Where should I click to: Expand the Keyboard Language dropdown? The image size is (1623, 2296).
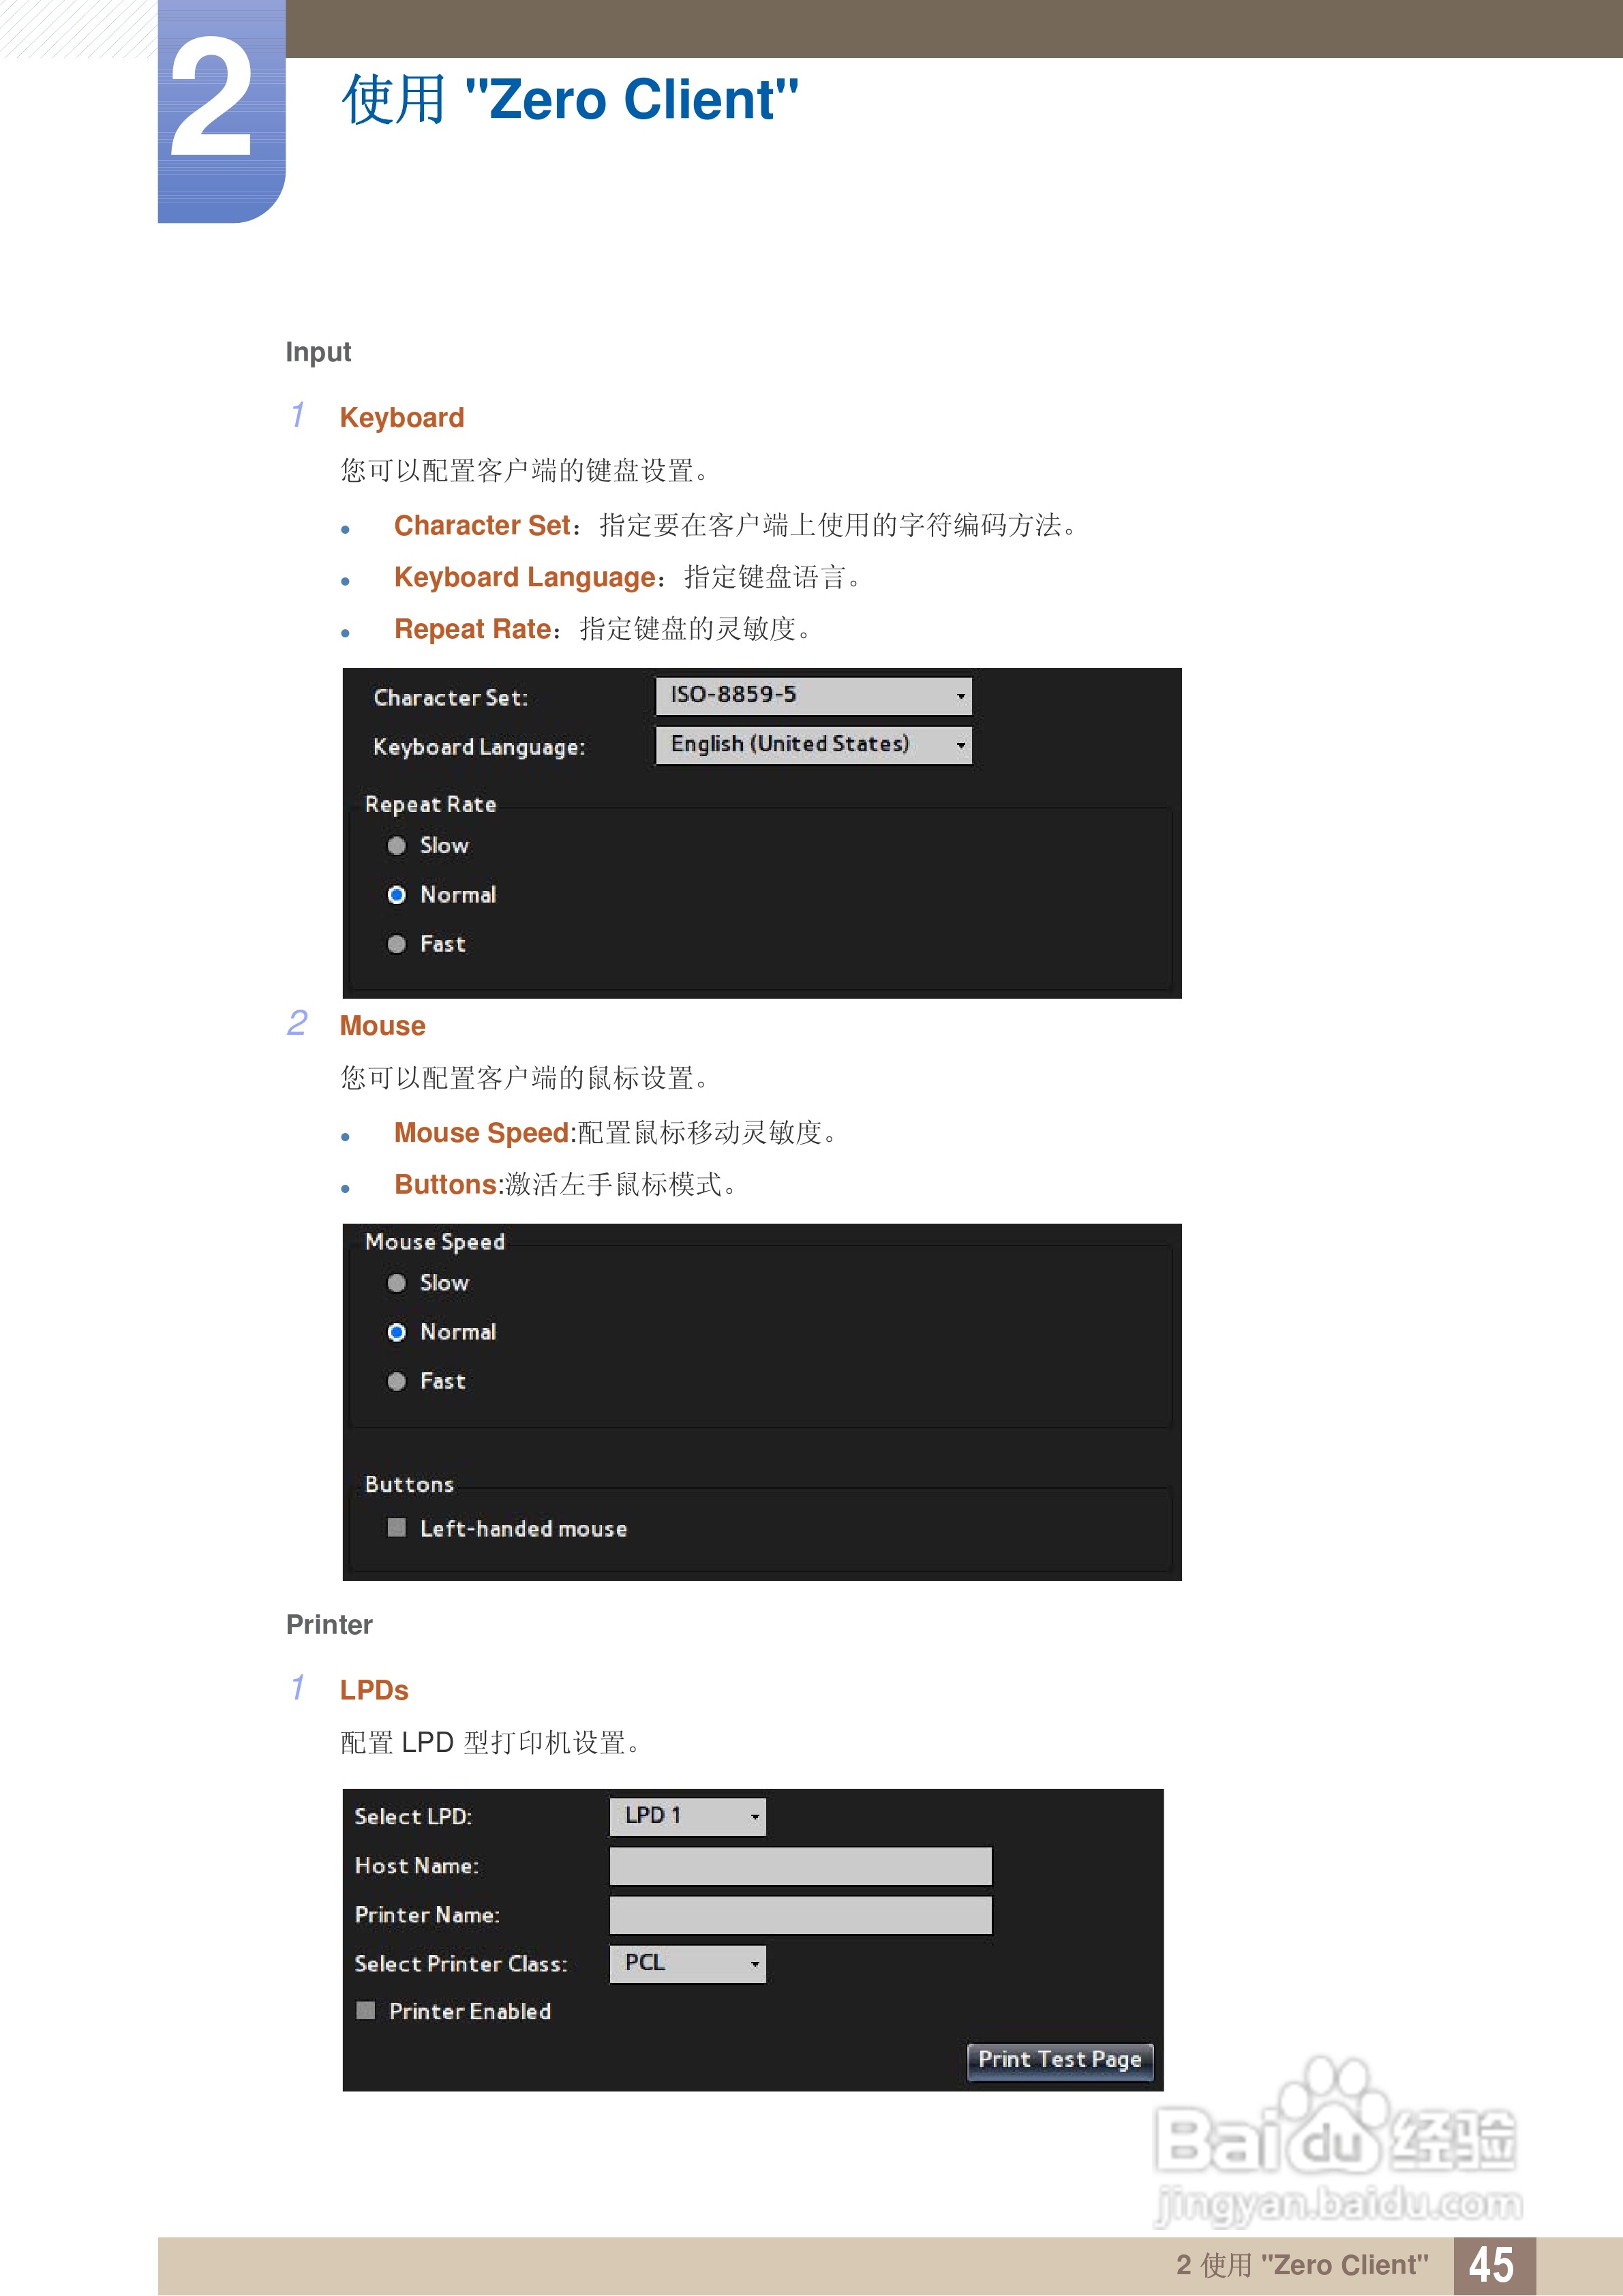pos(813,744)
